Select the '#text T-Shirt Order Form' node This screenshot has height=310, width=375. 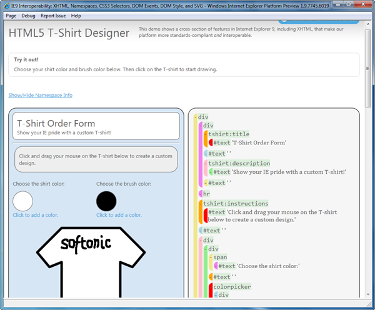(249, 142)
